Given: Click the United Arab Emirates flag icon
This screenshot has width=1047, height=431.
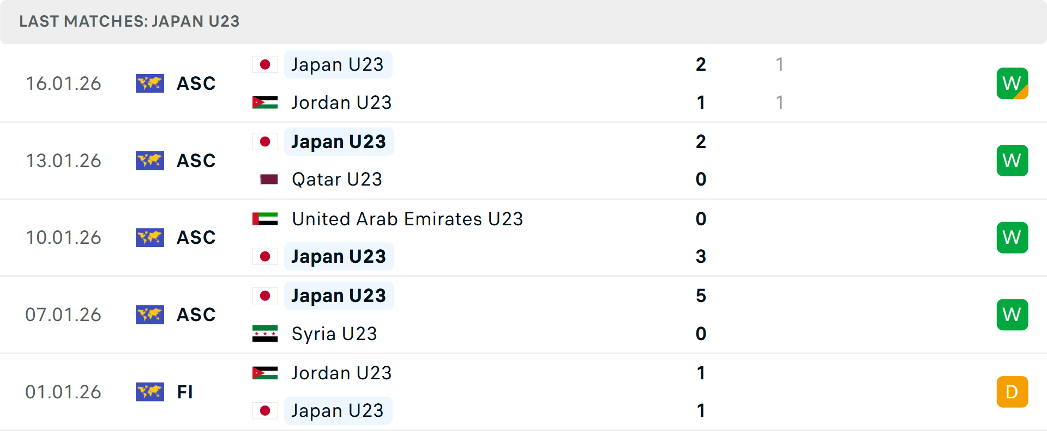Looking at the screenshot, I should click(x=265, y=219).
